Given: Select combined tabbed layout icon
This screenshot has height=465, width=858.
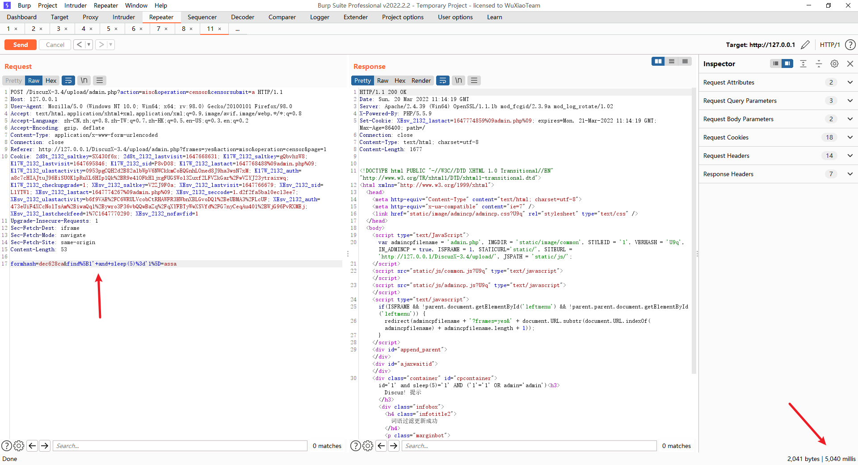Looking at the screenshot, I should click(685, 61).
